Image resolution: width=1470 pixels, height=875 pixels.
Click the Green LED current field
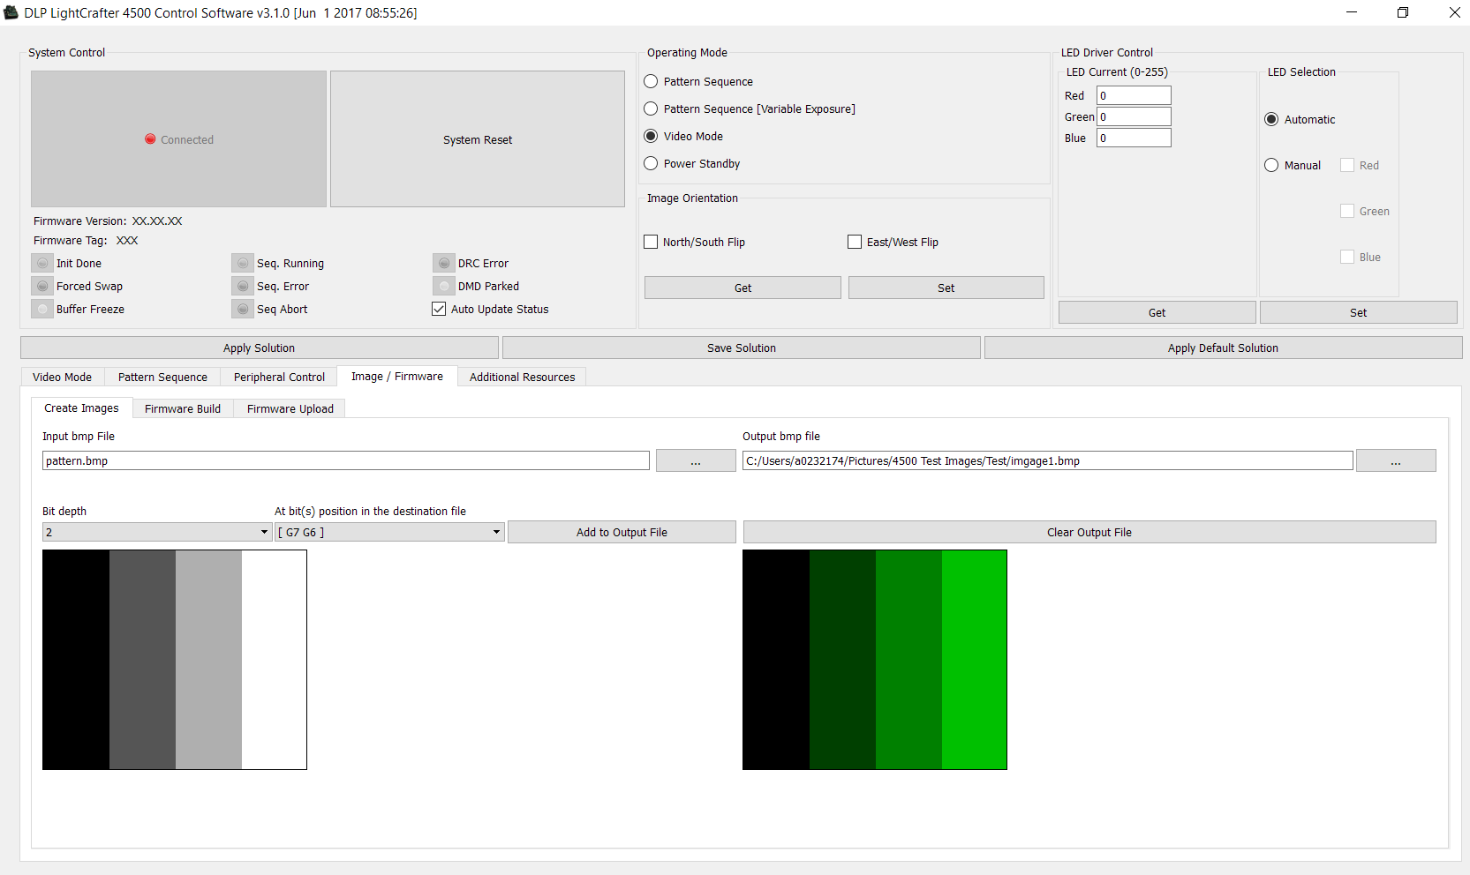click(x=1134, y=116)
